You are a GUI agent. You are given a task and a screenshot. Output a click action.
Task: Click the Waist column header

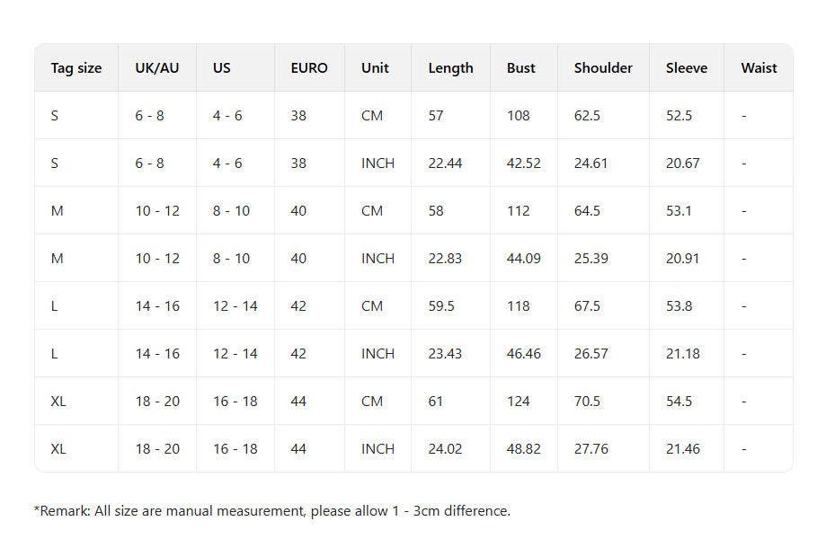point(759,68)
